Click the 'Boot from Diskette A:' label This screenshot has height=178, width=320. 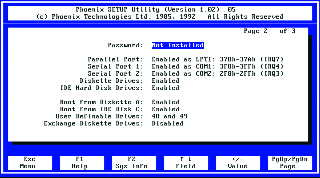101,102
